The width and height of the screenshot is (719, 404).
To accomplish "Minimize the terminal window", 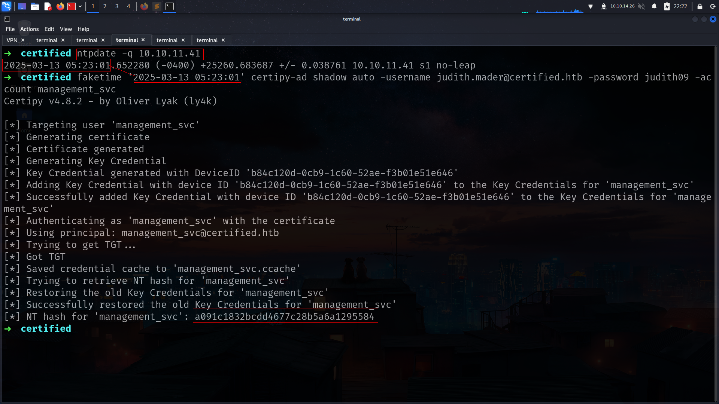I will [x=695, y=19].
